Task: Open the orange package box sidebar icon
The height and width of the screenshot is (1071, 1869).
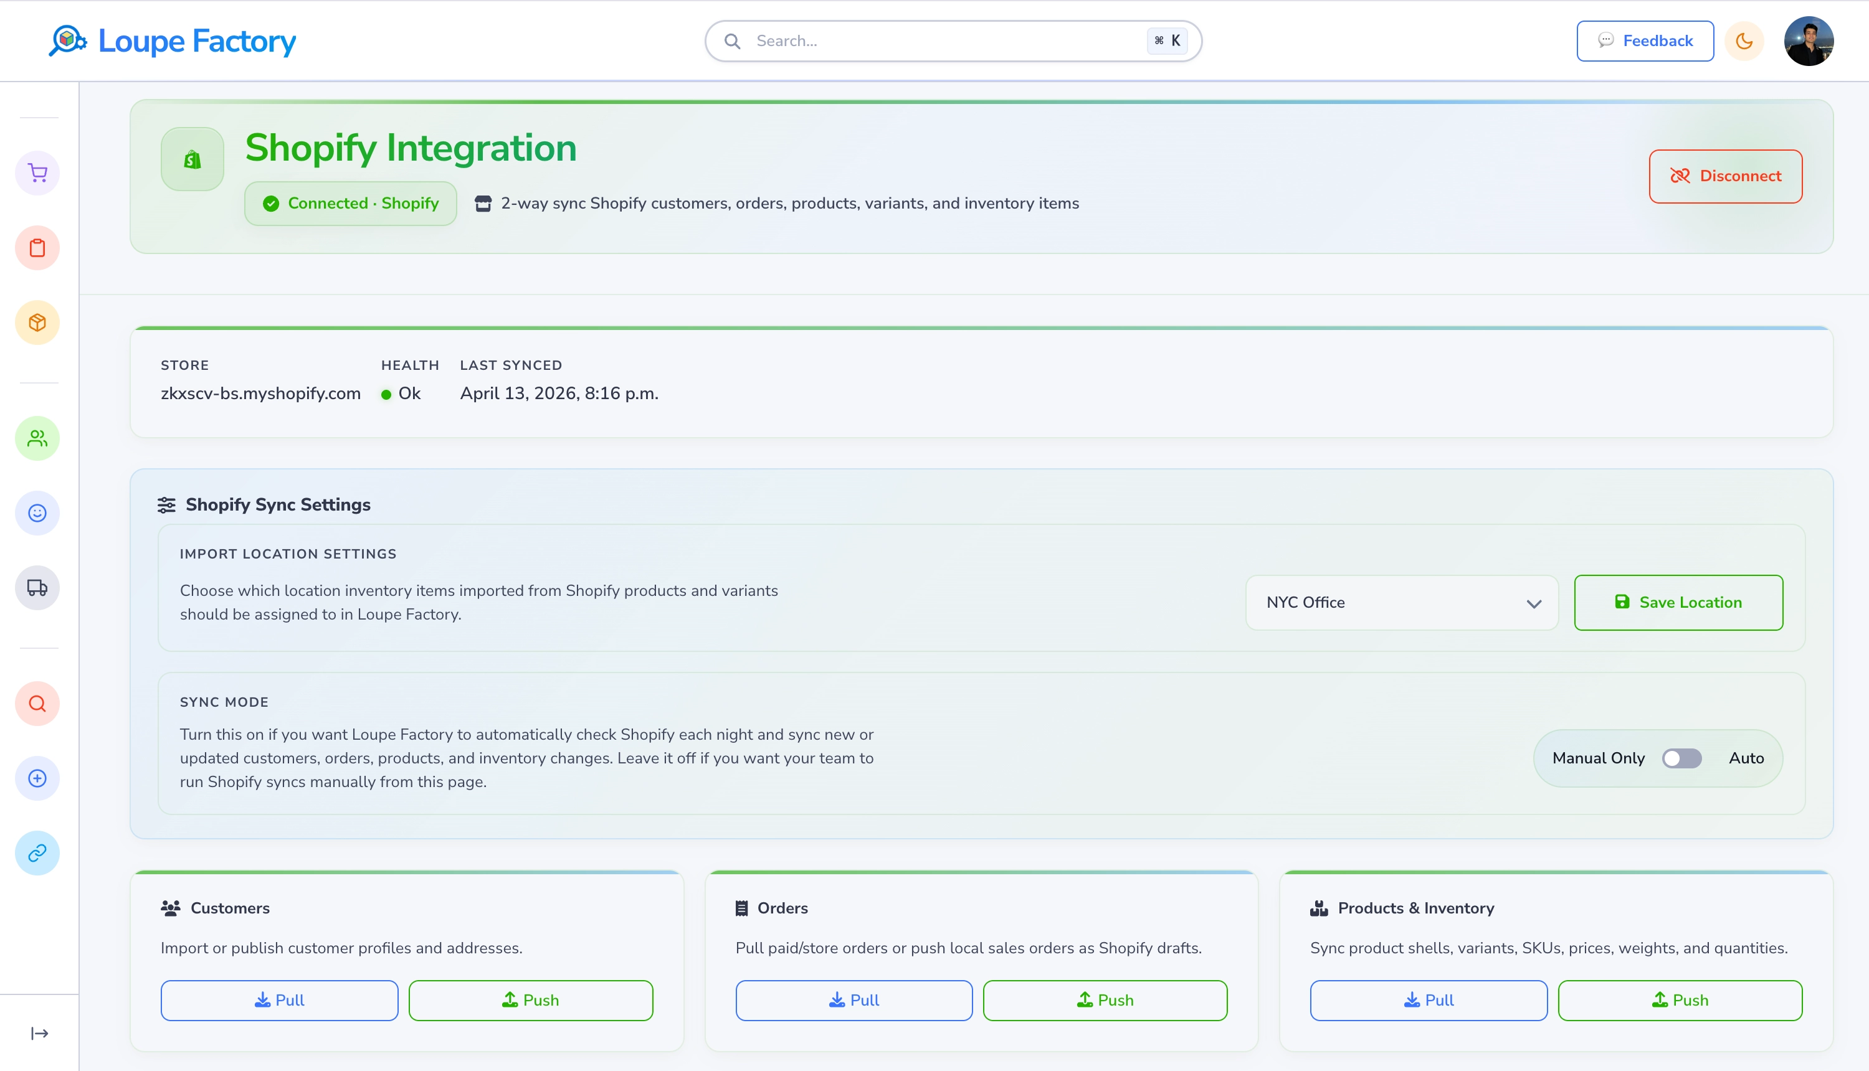Action: [37, 322]
